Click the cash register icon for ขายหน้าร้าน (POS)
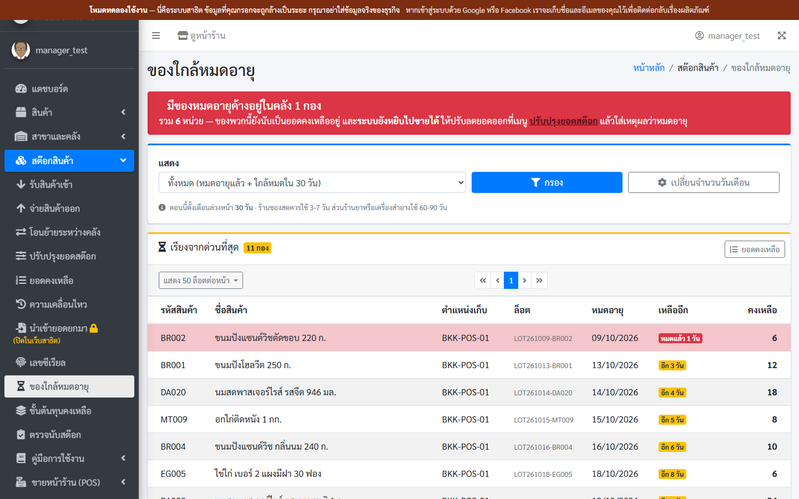The image size is (799, 499). (21, 482)
